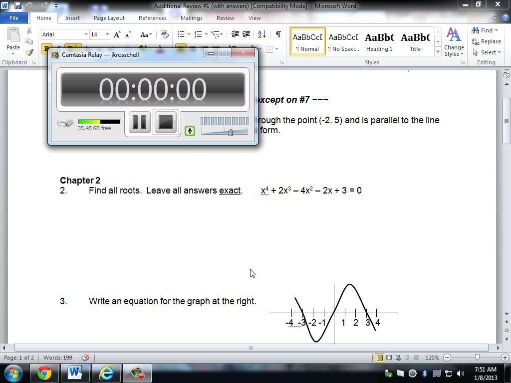Image resolution: width=511 pixels, height=383 pixels.
Task: Click the Increase Indent icon
Action: [247, 34]
